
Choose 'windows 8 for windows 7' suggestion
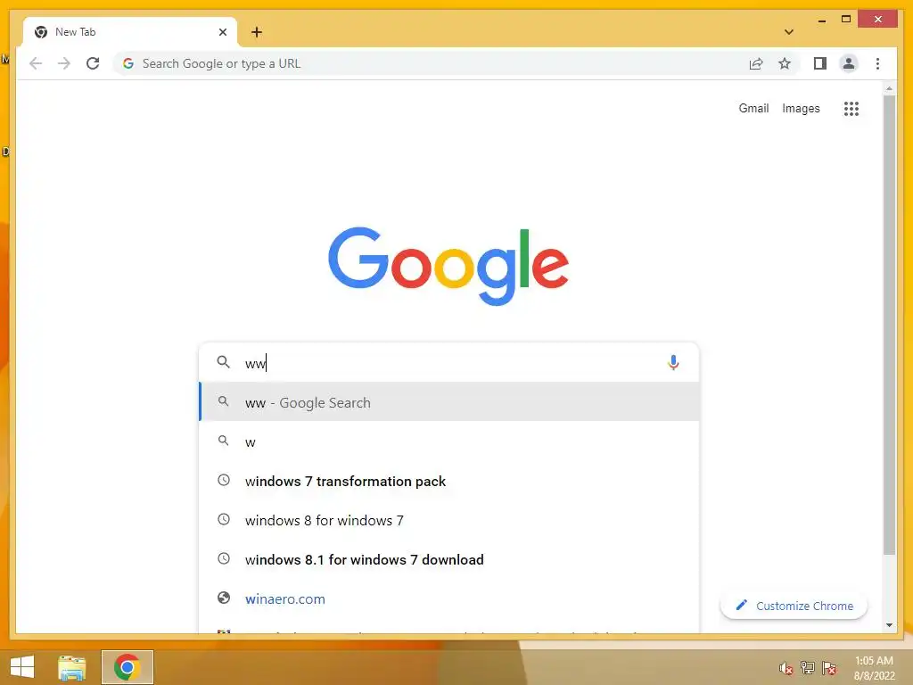(448, 520)
